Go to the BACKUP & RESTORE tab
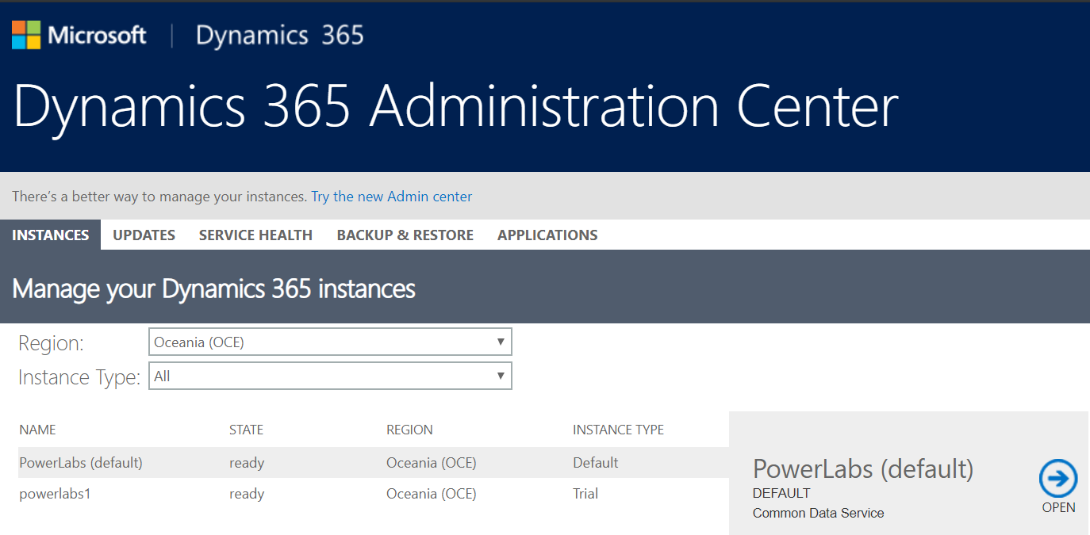Screen dimensions: 1090x535 [405, 235]
